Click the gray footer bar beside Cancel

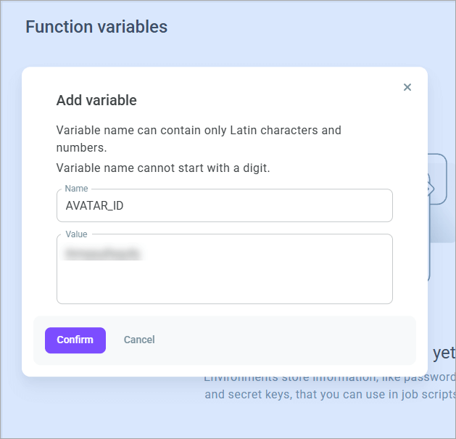click(x=285, y=340)
